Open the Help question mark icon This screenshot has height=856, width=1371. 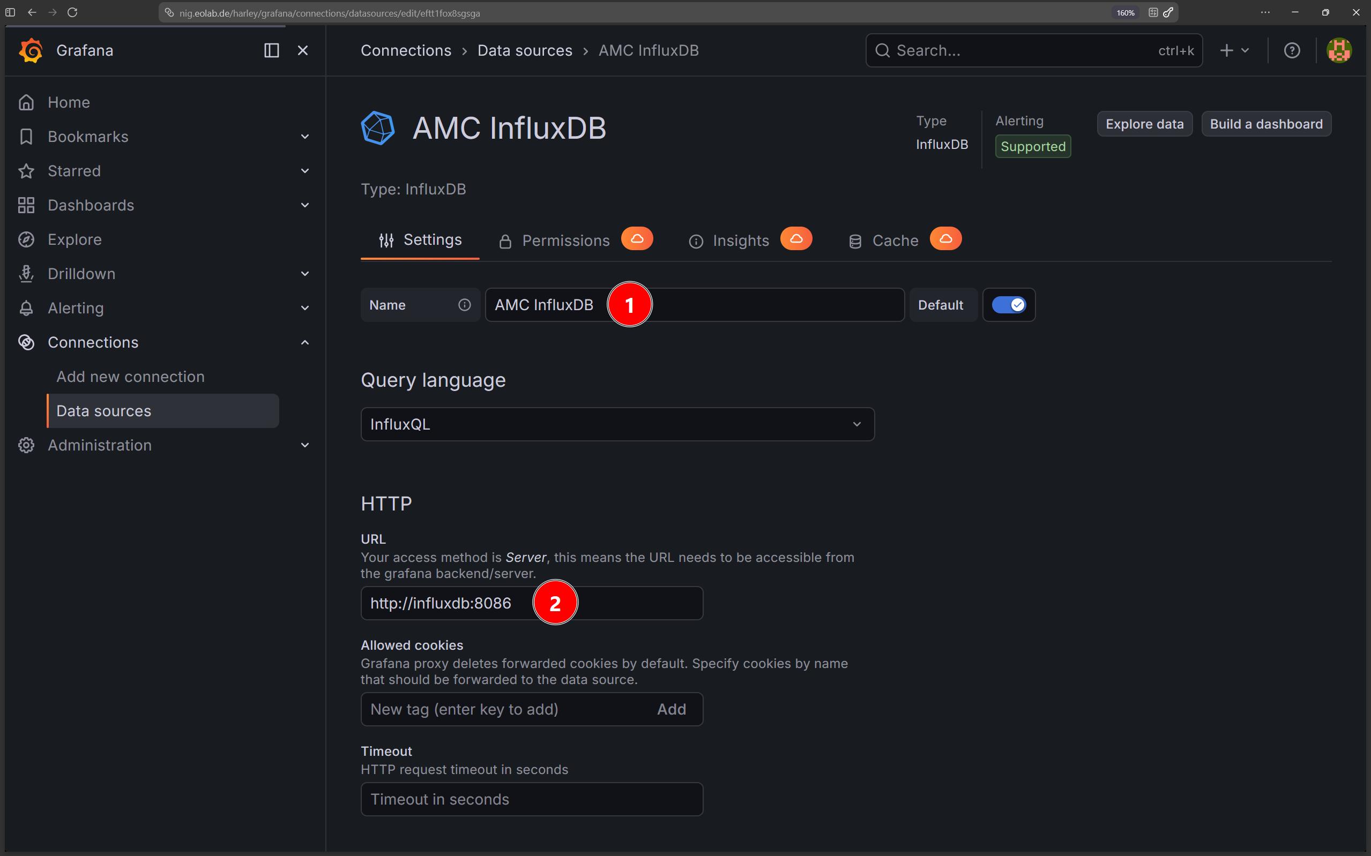(1292, 50)
